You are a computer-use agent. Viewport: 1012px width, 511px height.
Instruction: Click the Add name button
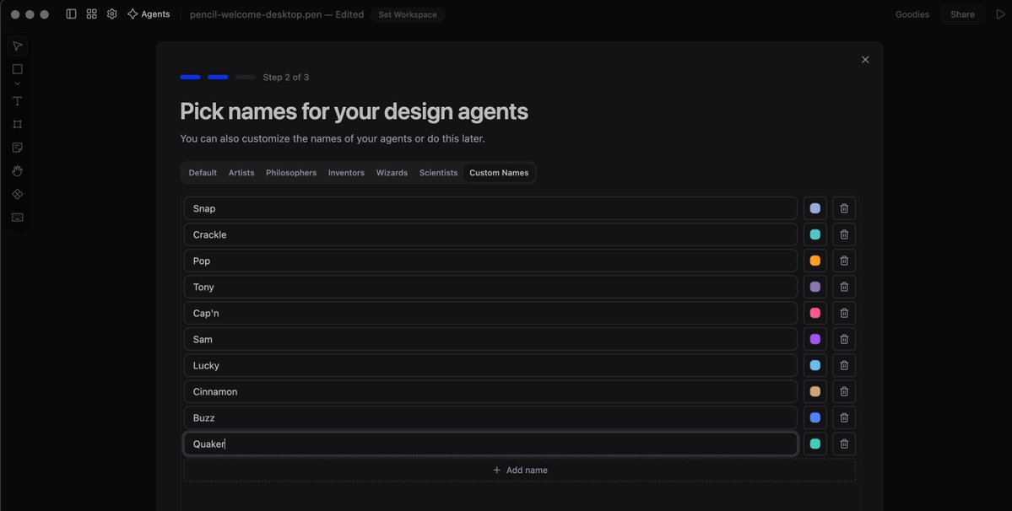(520, 471)
